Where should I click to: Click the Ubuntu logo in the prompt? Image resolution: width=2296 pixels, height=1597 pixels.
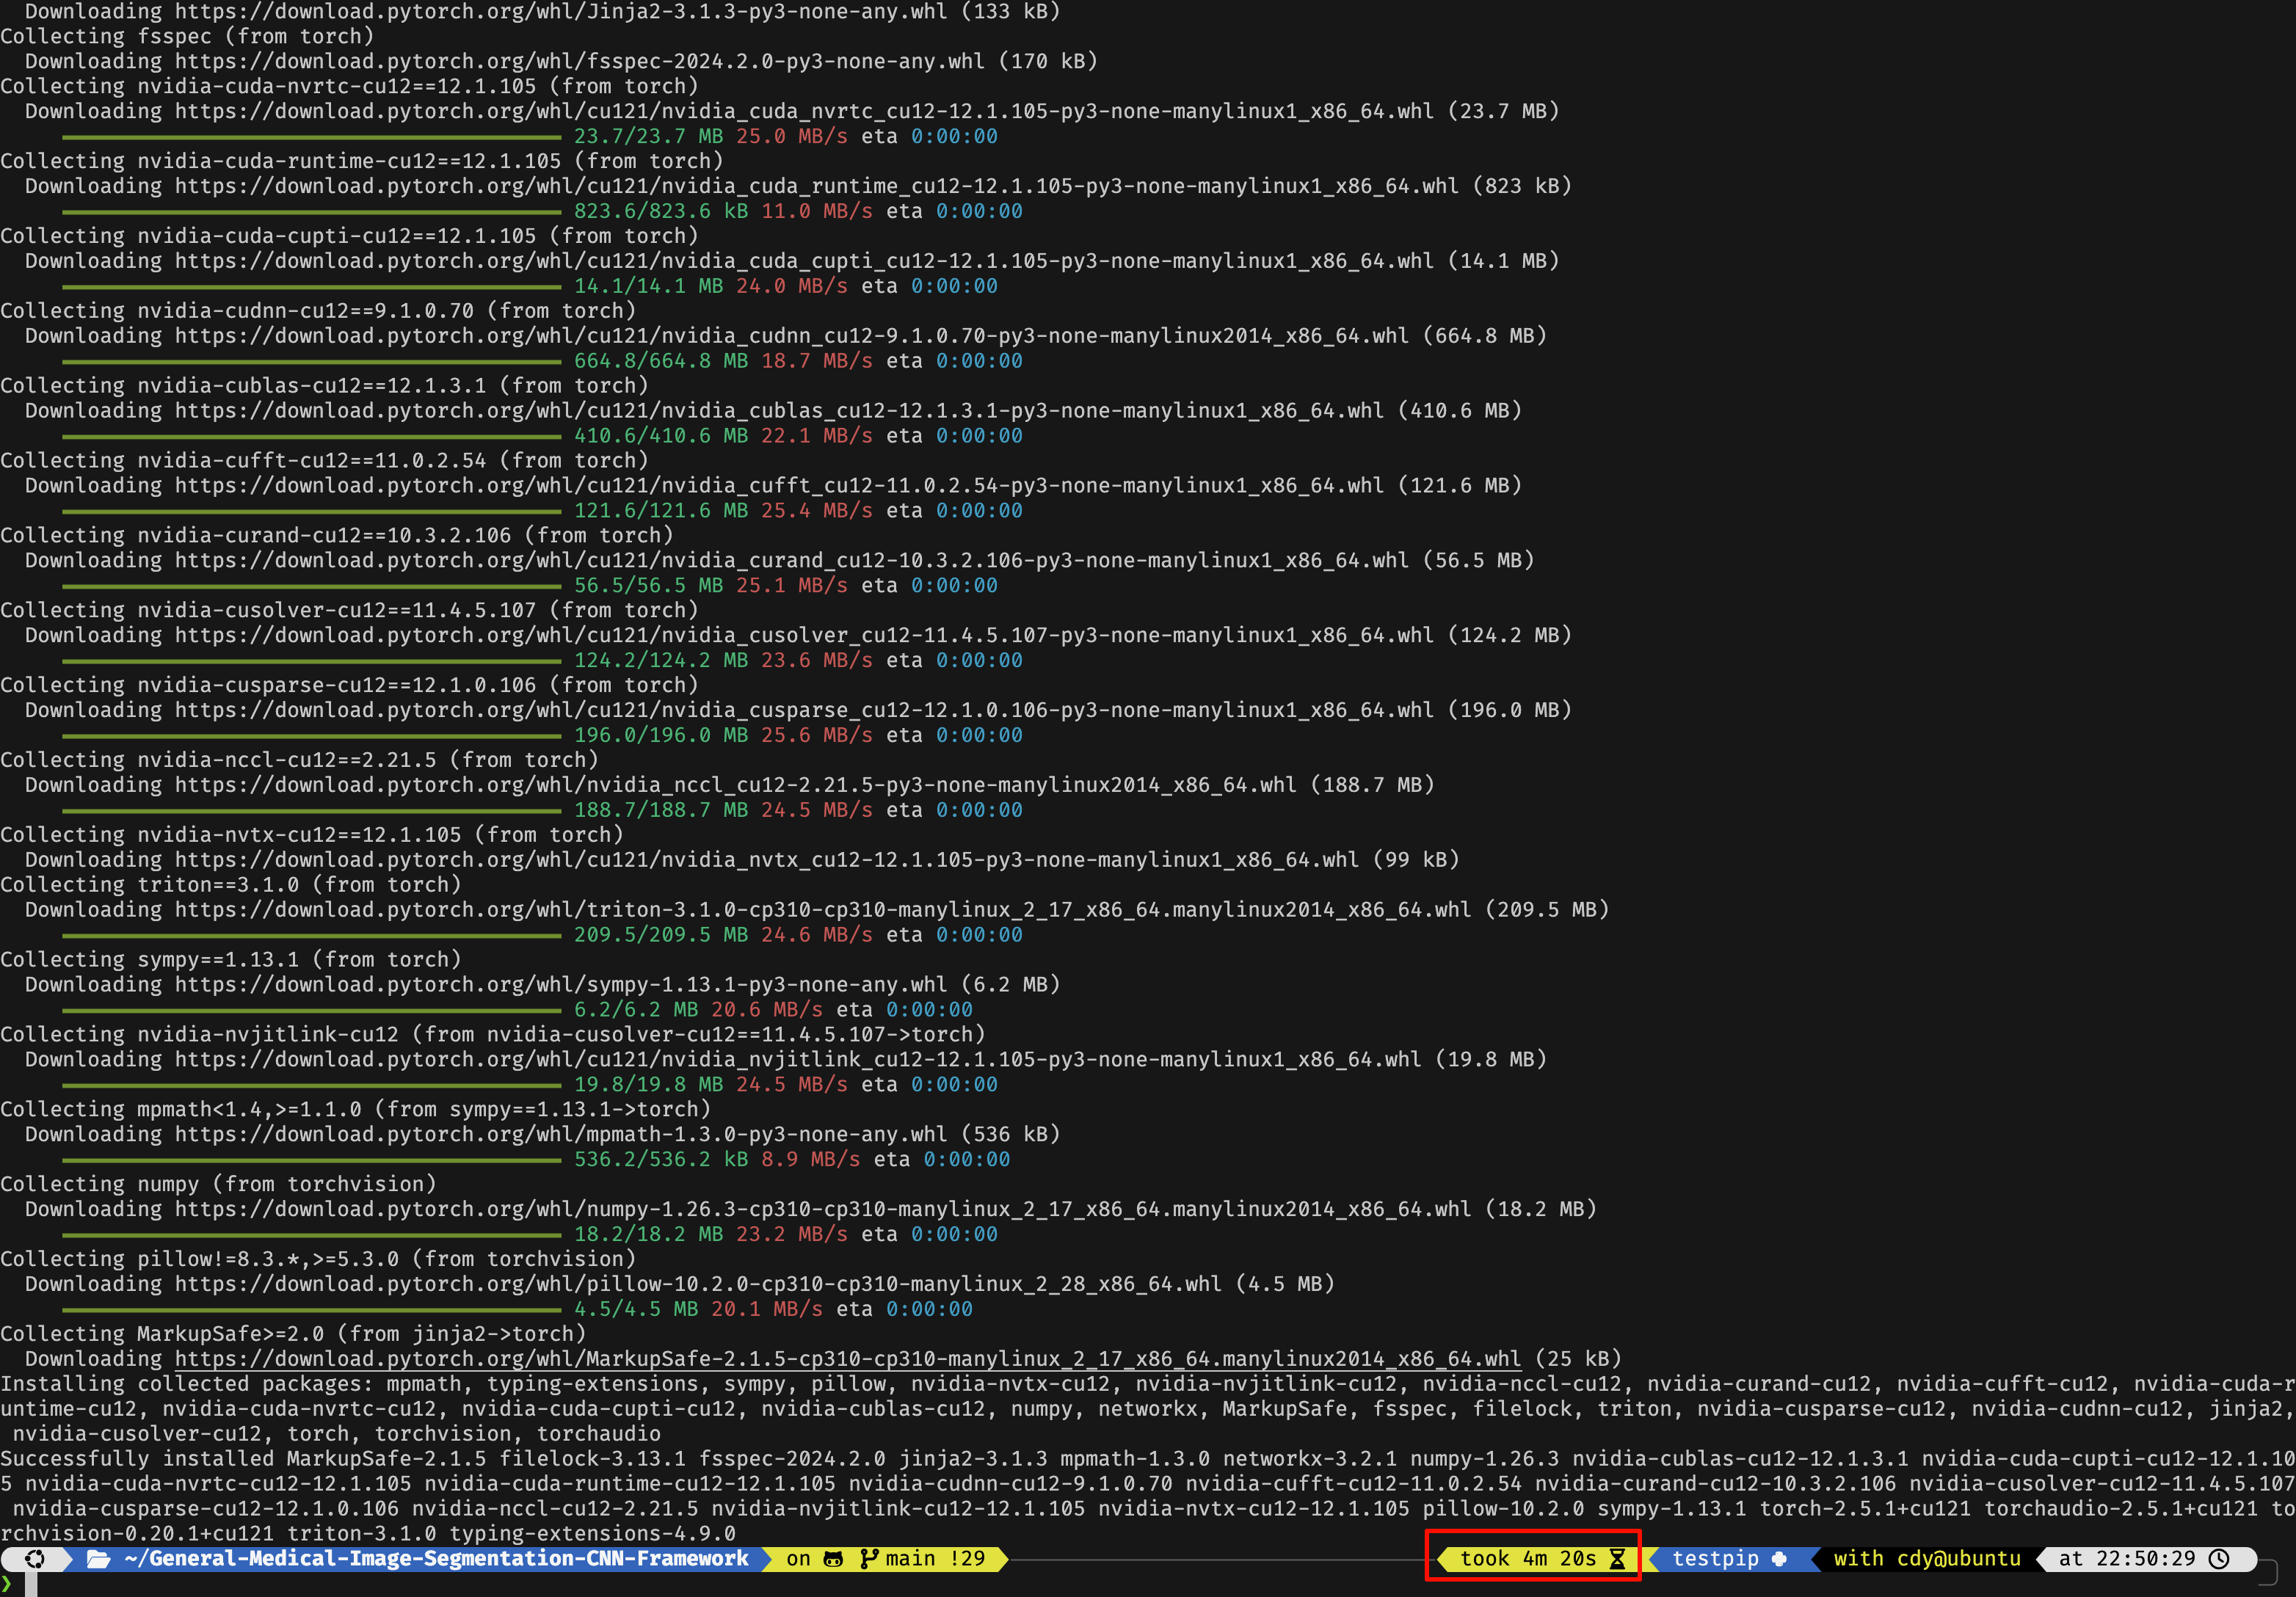35,1559
